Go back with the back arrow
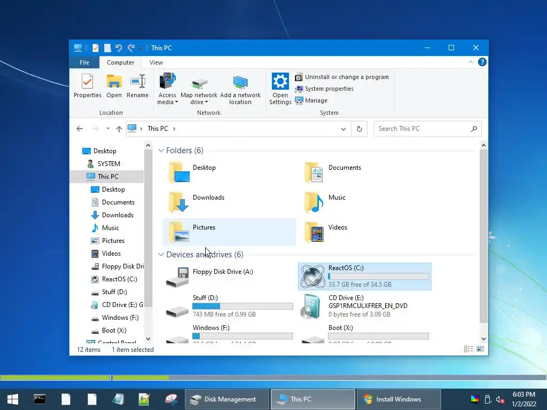Viewport: 547px width, 410px height. (80, 129)
